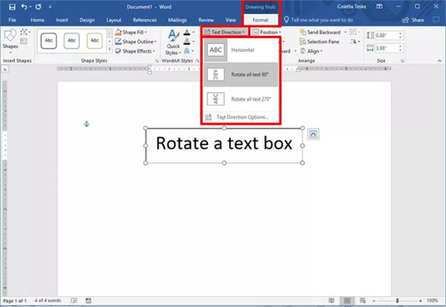Open the Shapes gallery
446x307 pixels.
[12, 42]
